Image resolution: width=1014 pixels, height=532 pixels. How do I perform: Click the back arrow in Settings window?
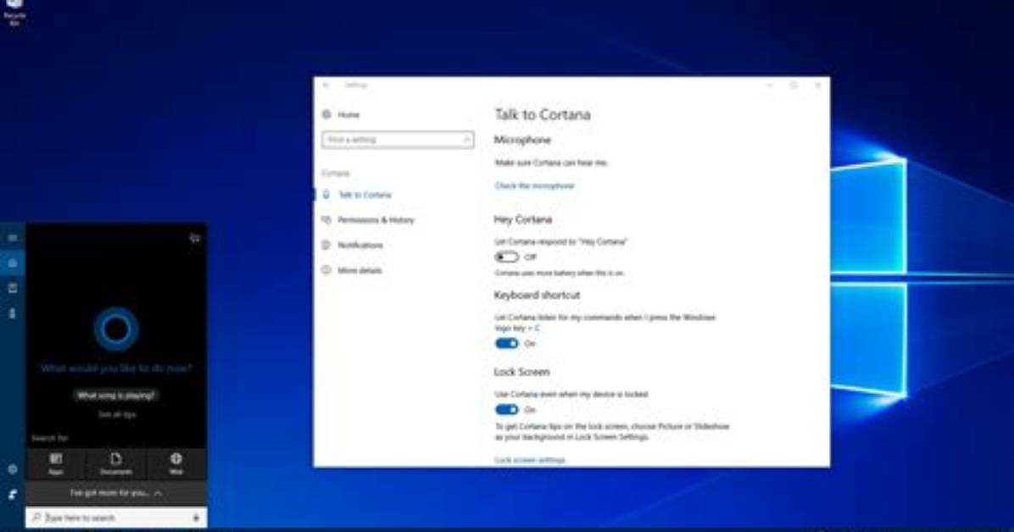[326, 85]
